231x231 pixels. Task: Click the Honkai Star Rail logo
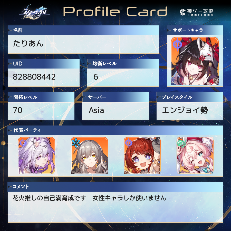34,12
